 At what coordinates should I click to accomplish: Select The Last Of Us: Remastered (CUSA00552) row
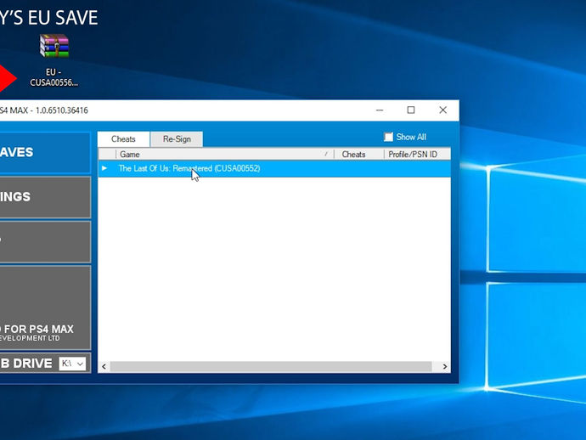click(274, 168)
